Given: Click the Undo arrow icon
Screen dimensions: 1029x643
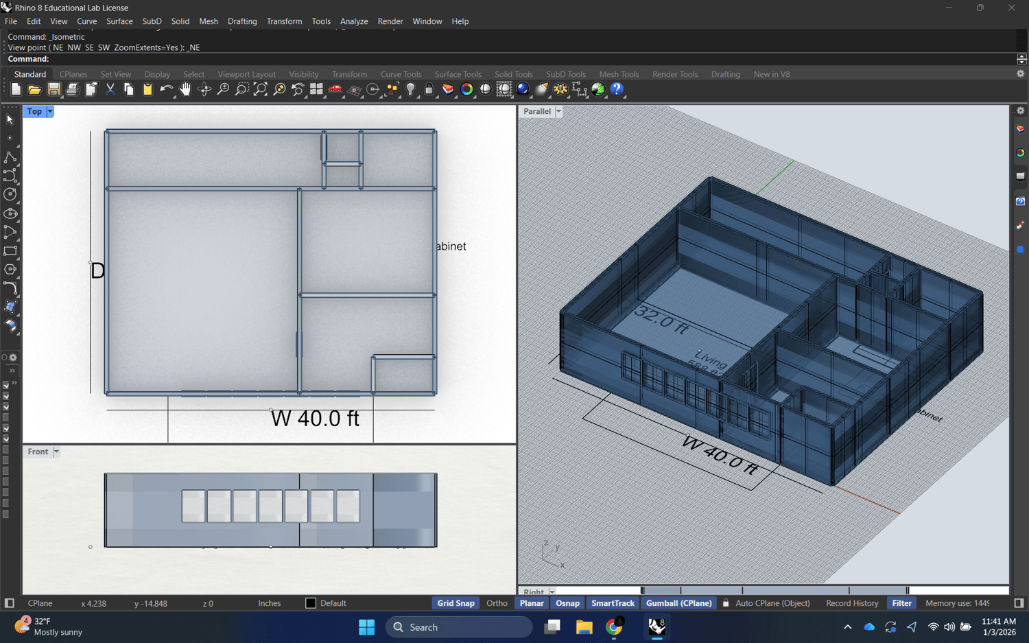Looking at the screenshot, I should pyautogui.click(x=166, y=89).
